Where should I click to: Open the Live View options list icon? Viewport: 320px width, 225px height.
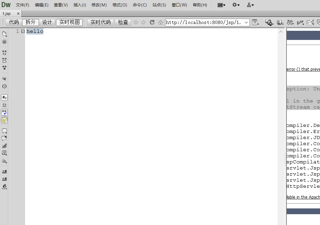click(256, 22)
